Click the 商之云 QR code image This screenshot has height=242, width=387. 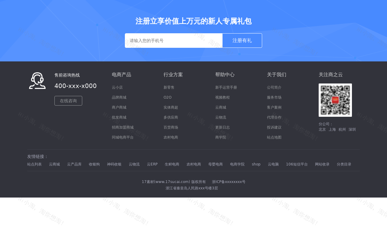coord(335,100)
